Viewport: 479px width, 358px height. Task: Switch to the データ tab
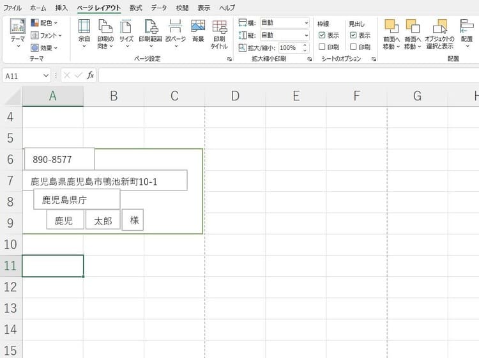click(159, 8)
